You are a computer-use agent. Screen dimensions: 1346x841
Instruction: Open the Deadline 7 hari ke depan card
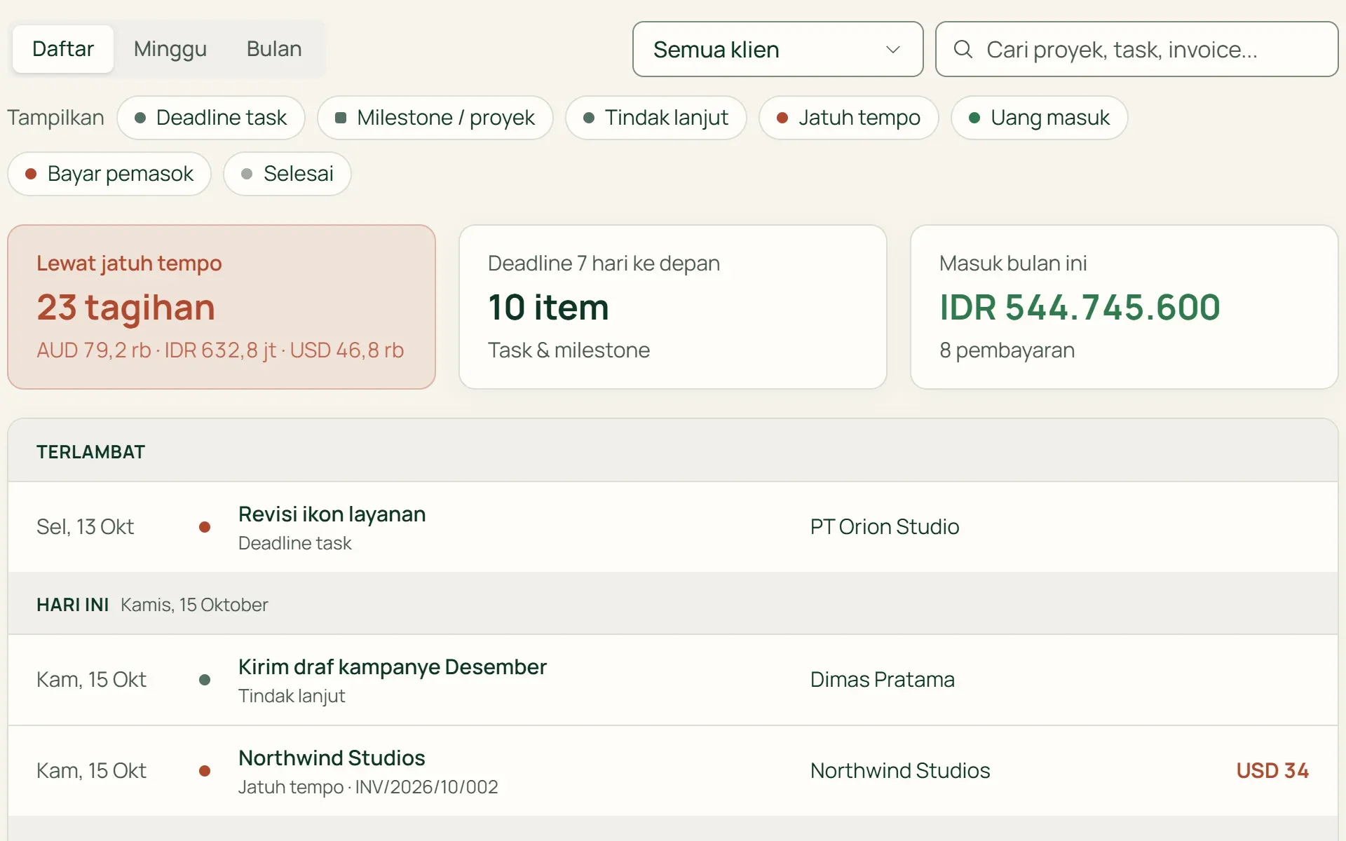pyautogui.click(x=673, y=307)
